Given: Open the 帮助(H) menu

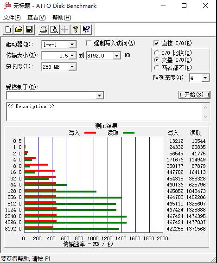Looking at the screenshot, I should pos(62,18).
